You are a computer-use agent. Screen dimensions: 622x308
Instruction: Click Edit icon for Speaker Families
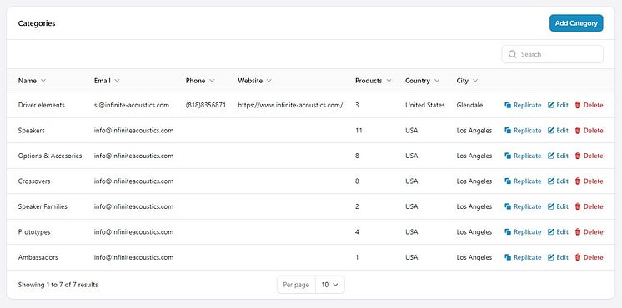point(550,206)
